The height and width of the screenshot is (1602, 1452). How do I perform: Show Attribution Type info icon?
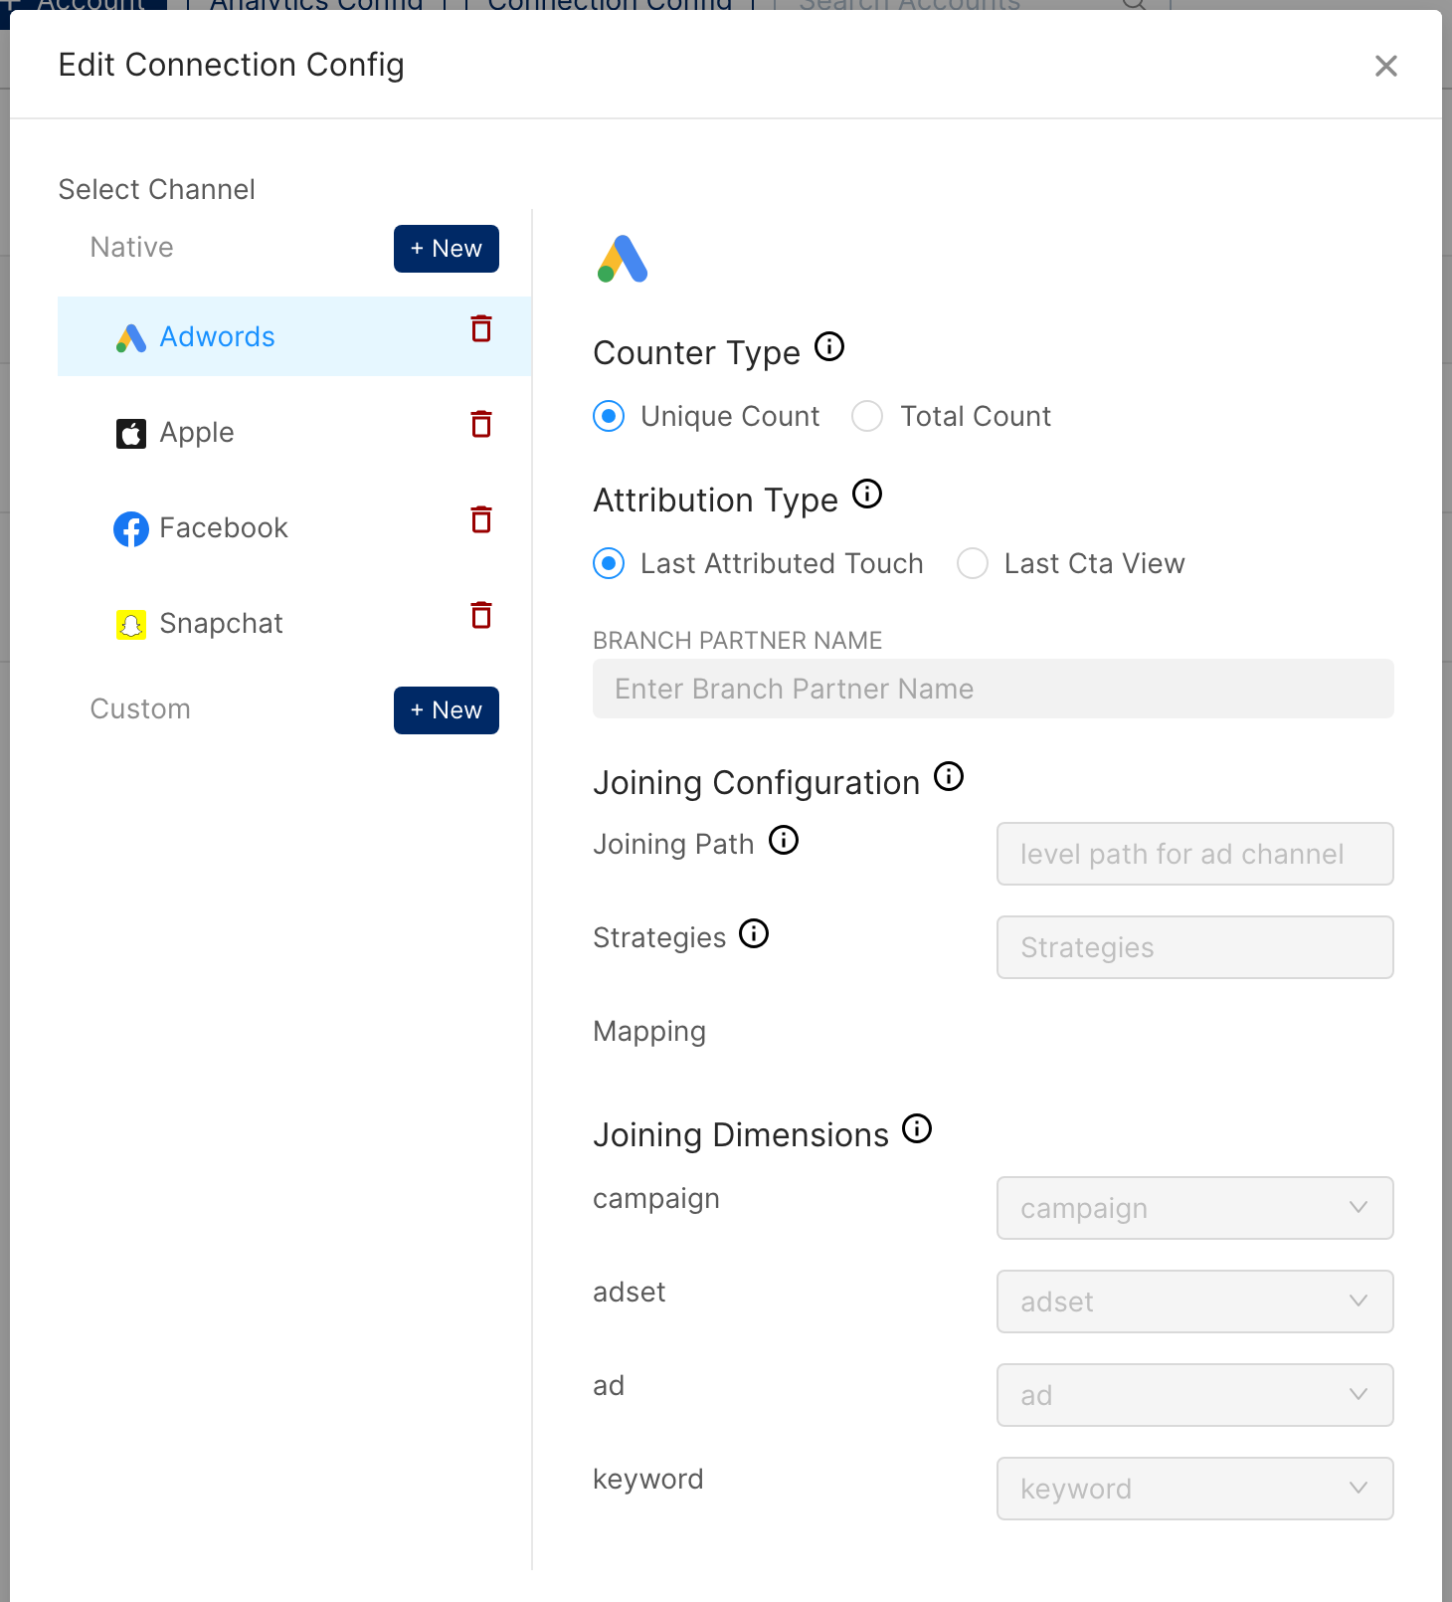867,494
